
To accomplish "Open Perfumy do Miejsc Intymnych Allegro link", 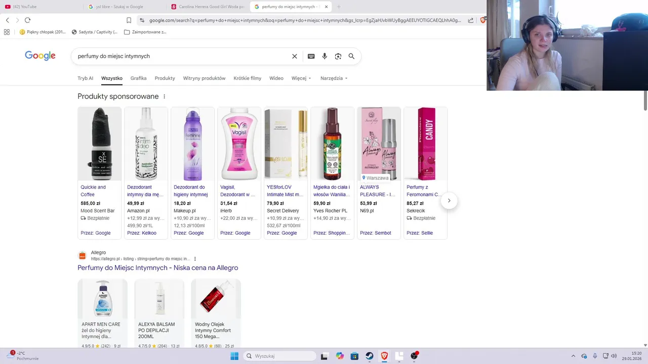I will click(157, 268).
